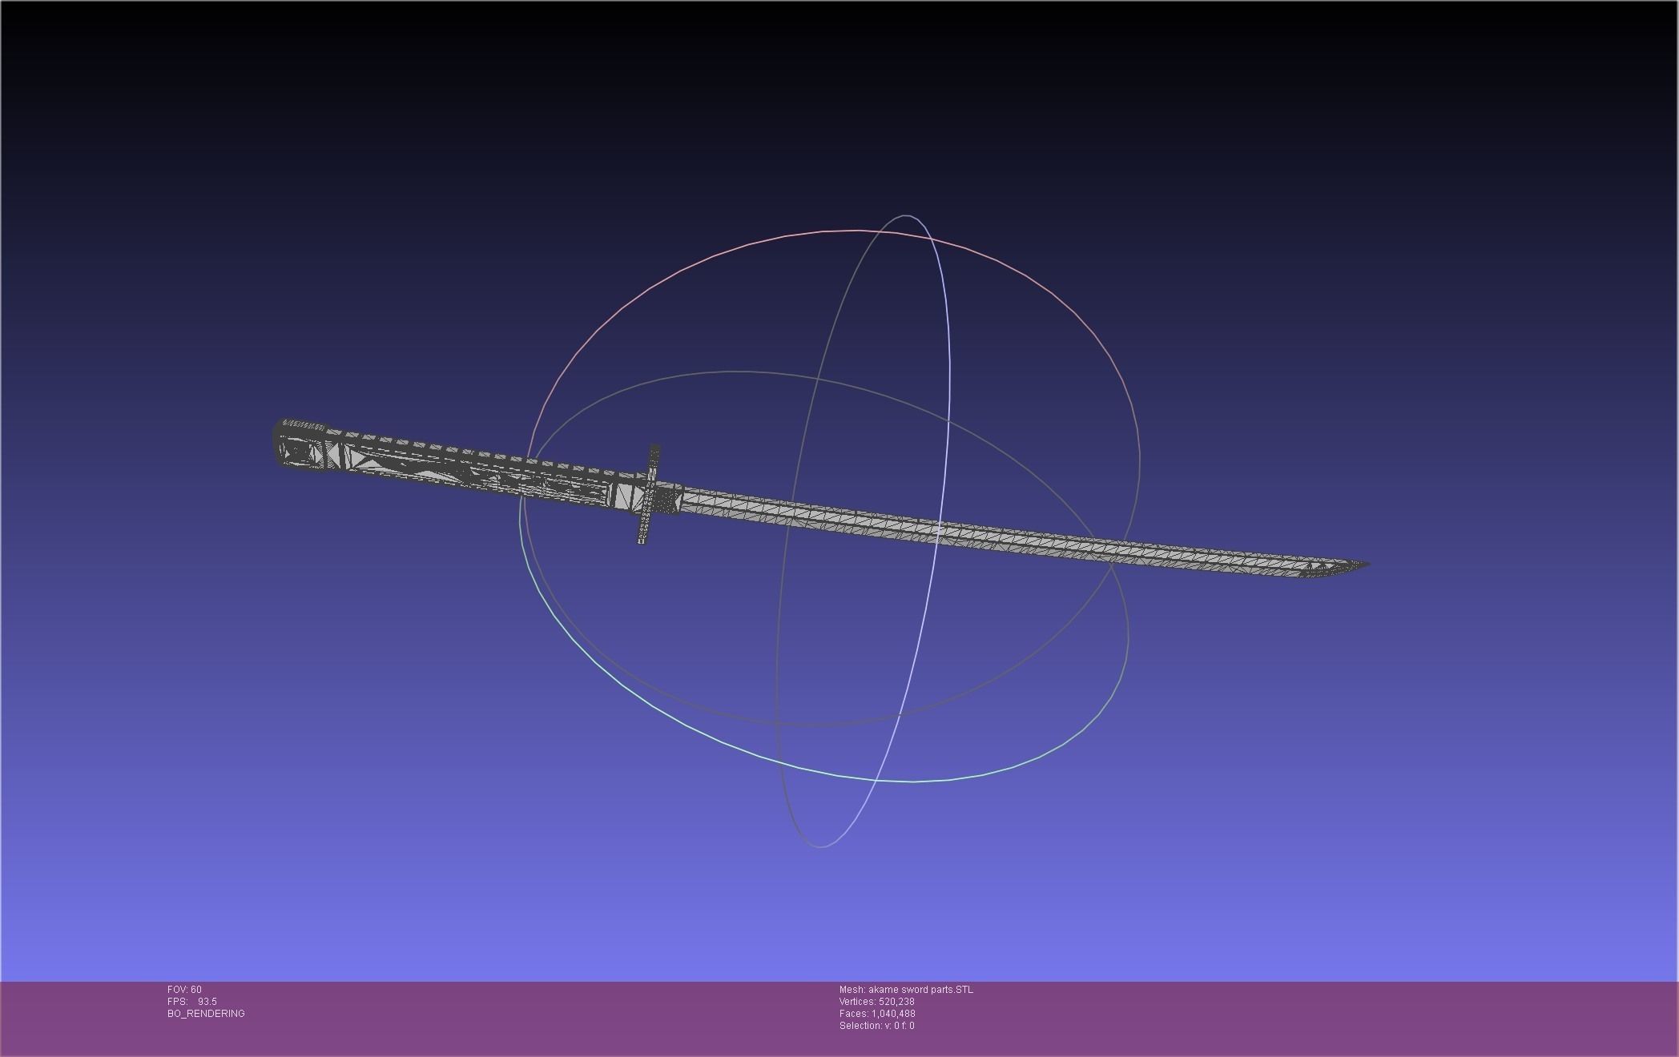This screenshot has width=1679, height=1057.
Task: Click the "FOV: 60" status text
Action: coord(184,990)
